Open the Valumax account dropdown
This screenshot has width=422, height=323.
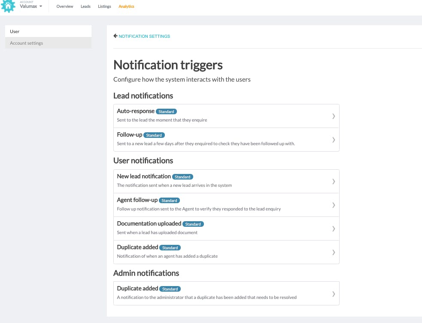click(x=31, y=6)
